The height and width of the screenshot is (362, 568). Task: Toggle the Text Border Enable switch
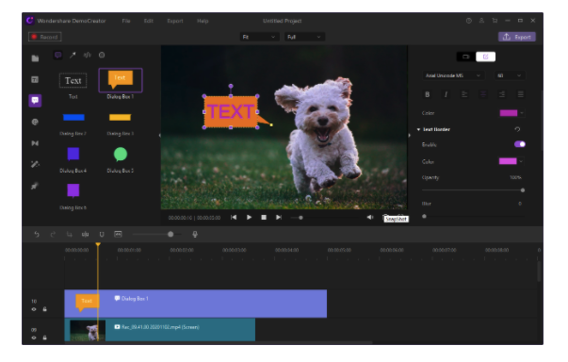coord(519,144)
